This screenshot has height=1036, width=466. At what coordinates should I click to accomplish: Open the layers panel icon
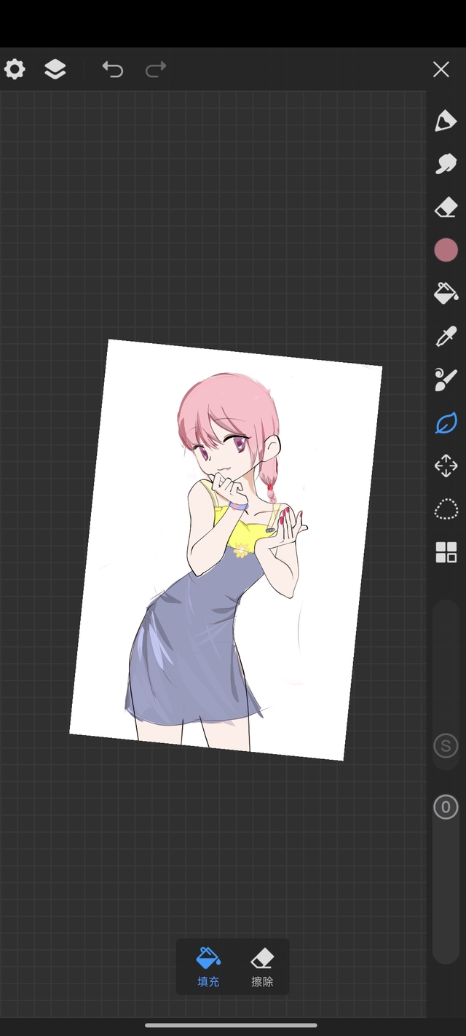(x=55, y=69)
